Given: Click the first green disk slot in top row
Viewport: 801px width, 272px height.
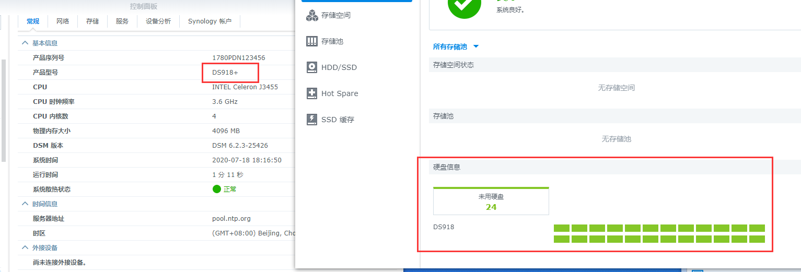Looking at the screenshot, I should click(x=561, y=228).
